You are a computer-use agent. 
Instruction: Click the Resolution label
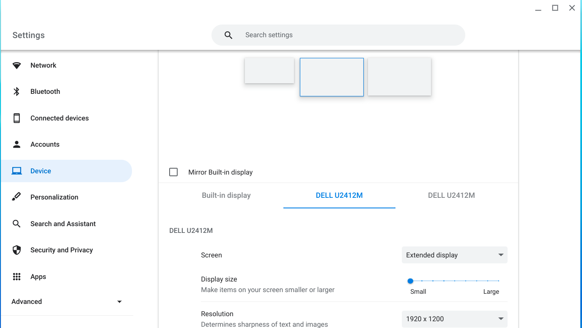pos(217,314)
